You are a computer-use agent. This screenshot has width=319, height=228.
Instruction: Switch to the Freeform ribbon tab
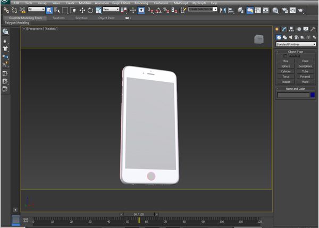point(59,18)
